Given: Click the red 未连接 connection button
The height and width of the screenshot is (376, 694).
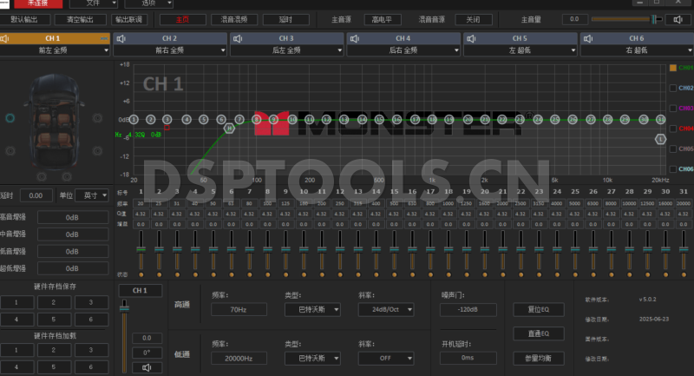Looking at the screenshot, I should pos(38,3).
